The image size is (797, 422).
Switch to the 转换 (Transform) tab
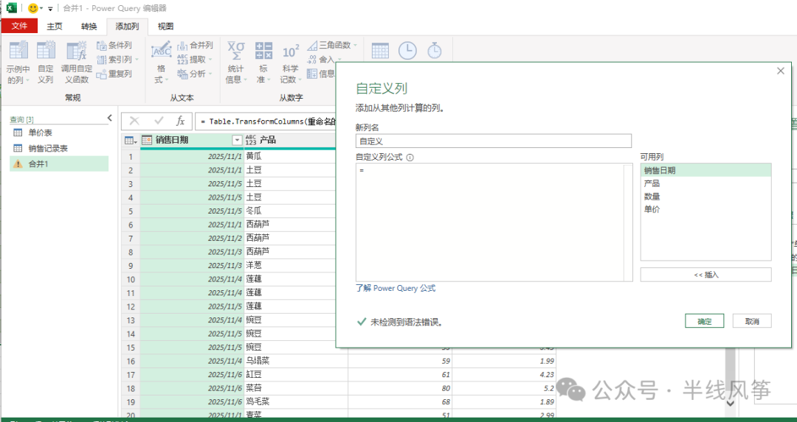pos(89,27)
